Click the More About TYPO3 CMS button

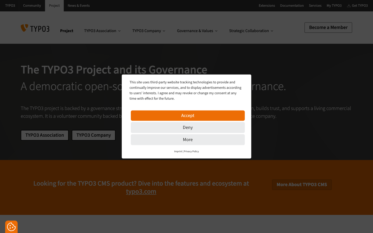tap(302, 185)
